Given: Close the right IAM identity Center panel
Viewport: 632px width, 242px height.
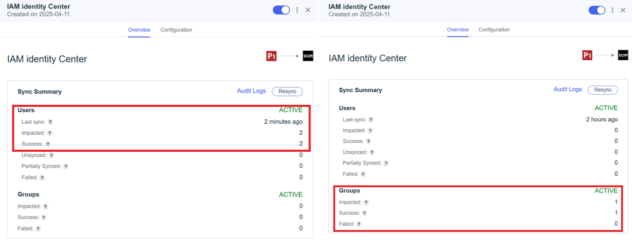Looking at the screenshot, I should tap(623, 10).
